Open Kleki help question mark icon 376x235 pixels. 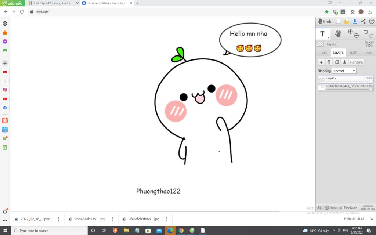pos(372,21)
